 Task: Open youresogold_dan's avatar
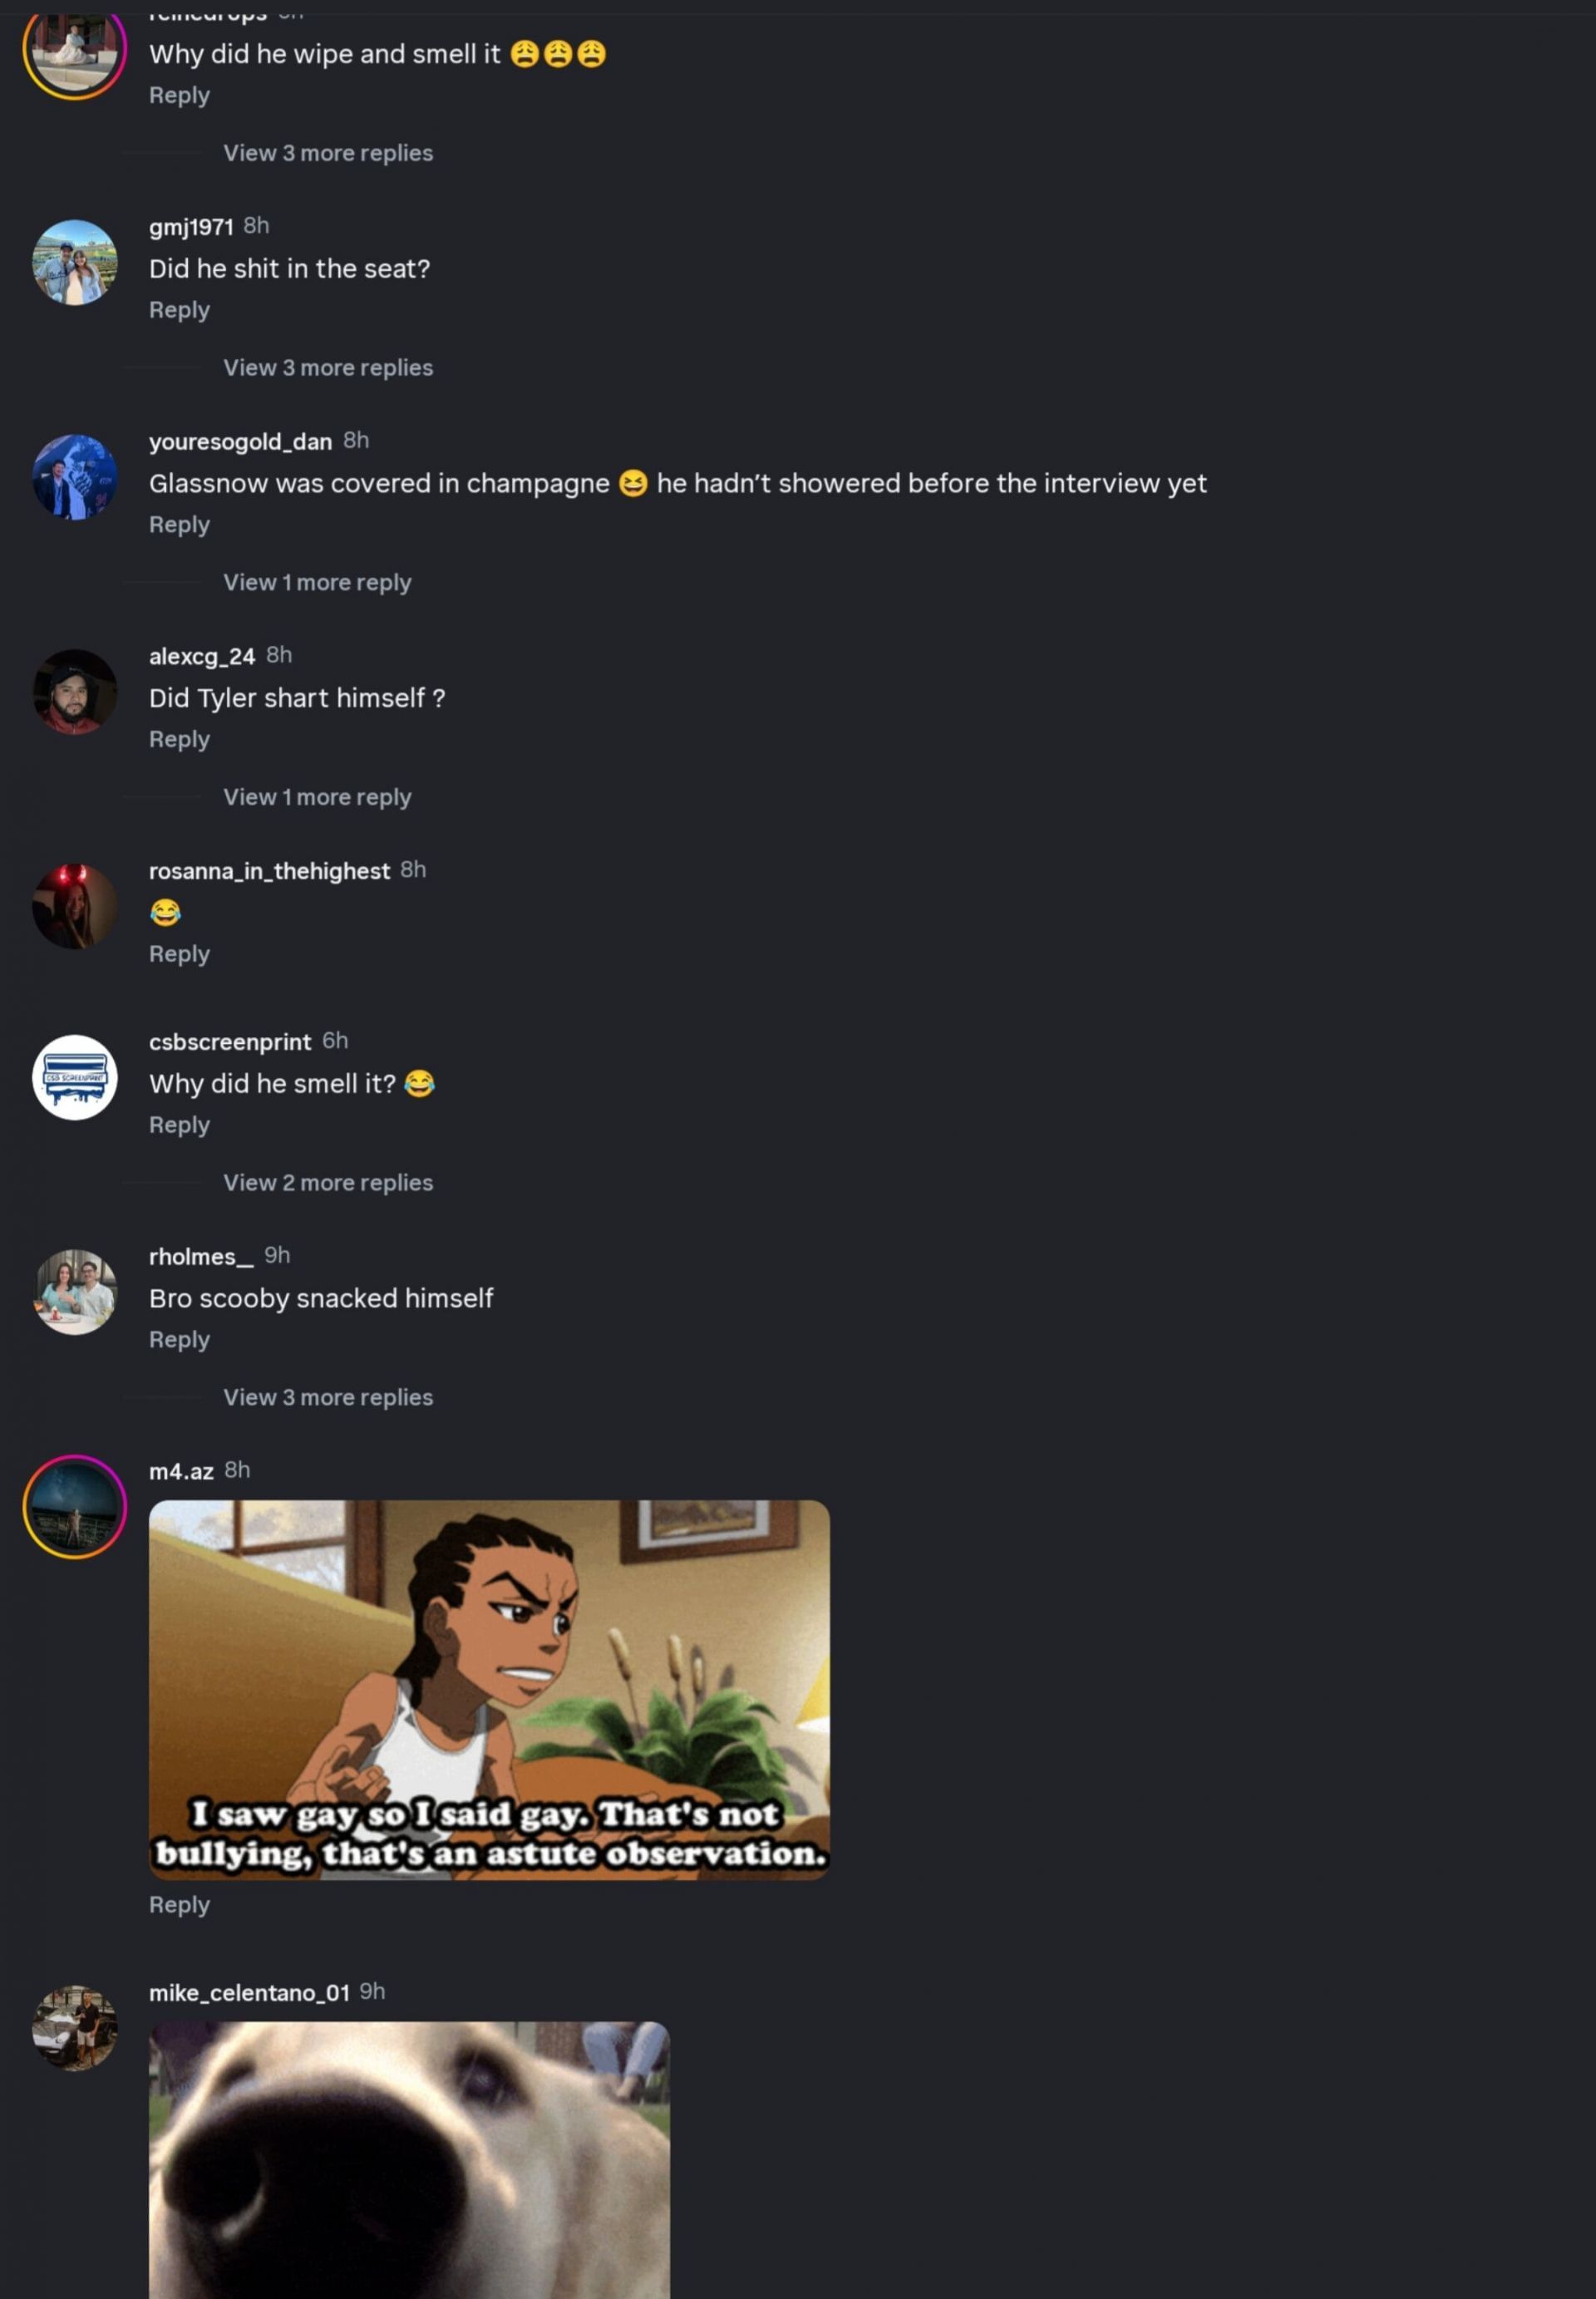pyautogui.click(x=75, y=477)
